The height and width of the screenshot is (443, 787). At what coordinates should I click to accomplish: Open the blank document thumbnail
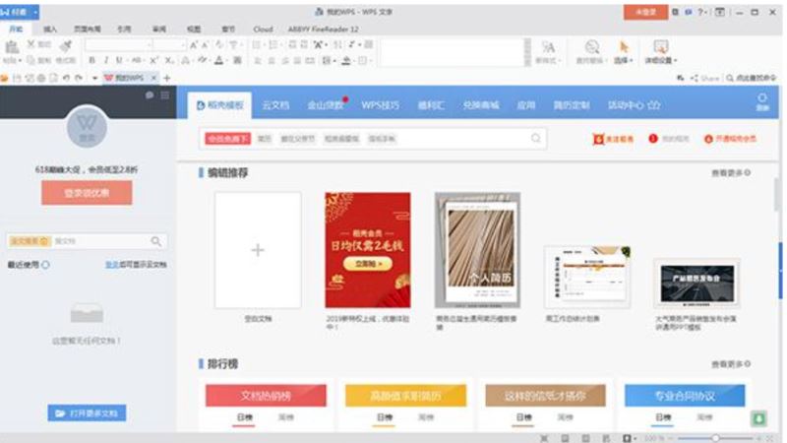258,250
